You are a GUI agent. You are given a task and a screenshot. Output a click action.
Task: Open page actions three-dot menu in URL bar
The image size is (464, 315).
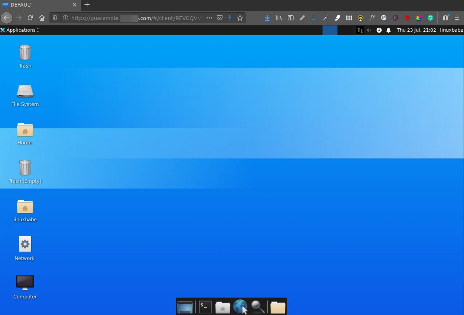coord(209,18)
